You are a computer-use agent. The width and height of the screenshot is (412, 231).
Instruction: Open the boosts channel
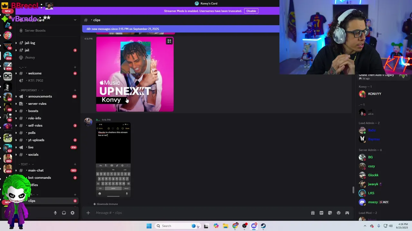pyautogui.click(x=48, y=111)
